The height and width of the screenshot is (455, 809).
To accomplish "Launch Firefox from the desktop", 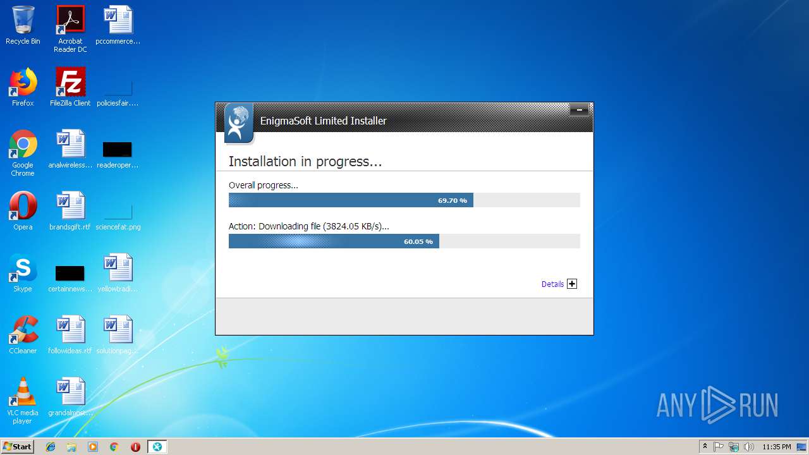I will coord(23,87).
